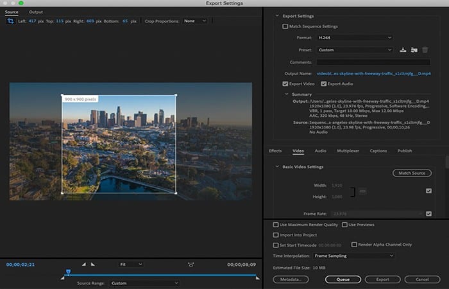Click the timeline range bar

click(x=160, y=276)
